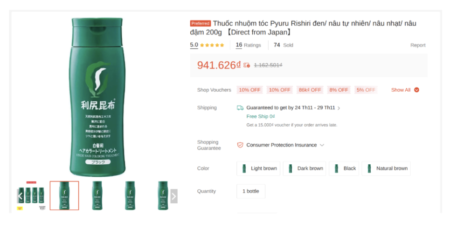Screen dimensions: 457x228
Task: Expand shipping delivery date details chevron
Action: [339, 108]
